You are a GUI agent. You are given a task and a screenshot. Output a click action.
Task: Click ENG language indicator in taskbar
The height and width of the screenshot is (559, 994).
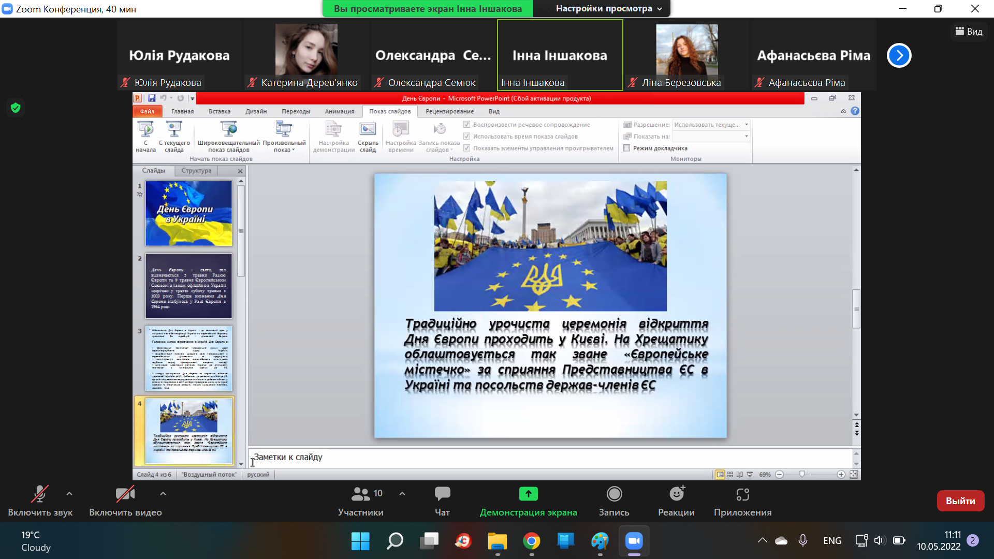[832, 540]
